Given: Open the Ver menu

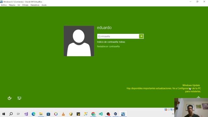Looking at the screenshot, I should [x=19, y=5].
